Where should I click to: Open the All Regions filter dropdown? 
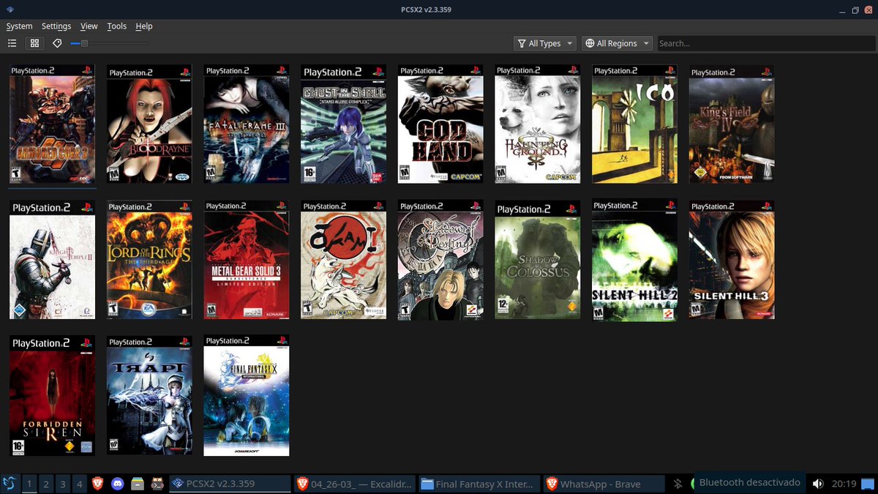[617, 43]
